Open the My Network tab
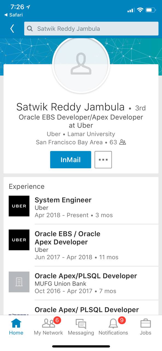Screen dimensions: 162x351 (49, 327)
